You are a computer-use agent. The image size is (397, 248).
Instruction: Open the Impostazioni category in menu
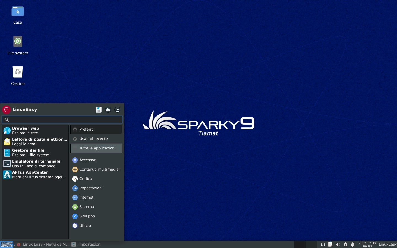96,188
